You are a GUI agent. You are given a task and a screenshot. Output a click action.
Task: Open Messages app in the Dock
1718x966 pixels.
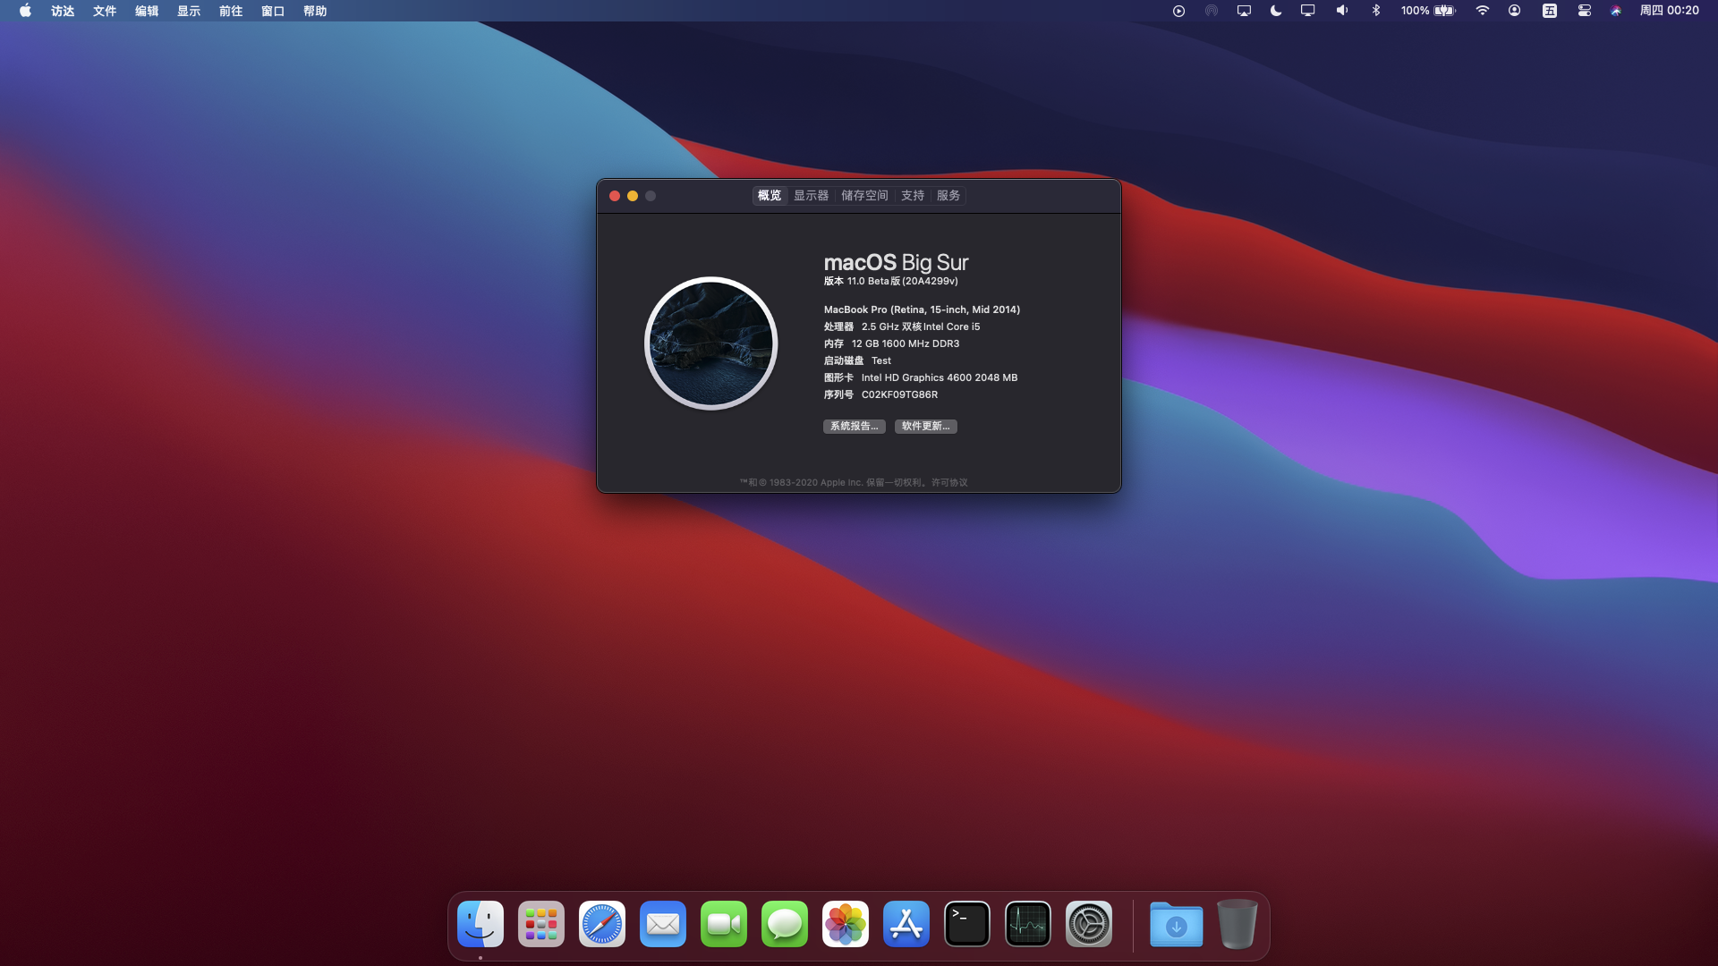tap(785, 924)
